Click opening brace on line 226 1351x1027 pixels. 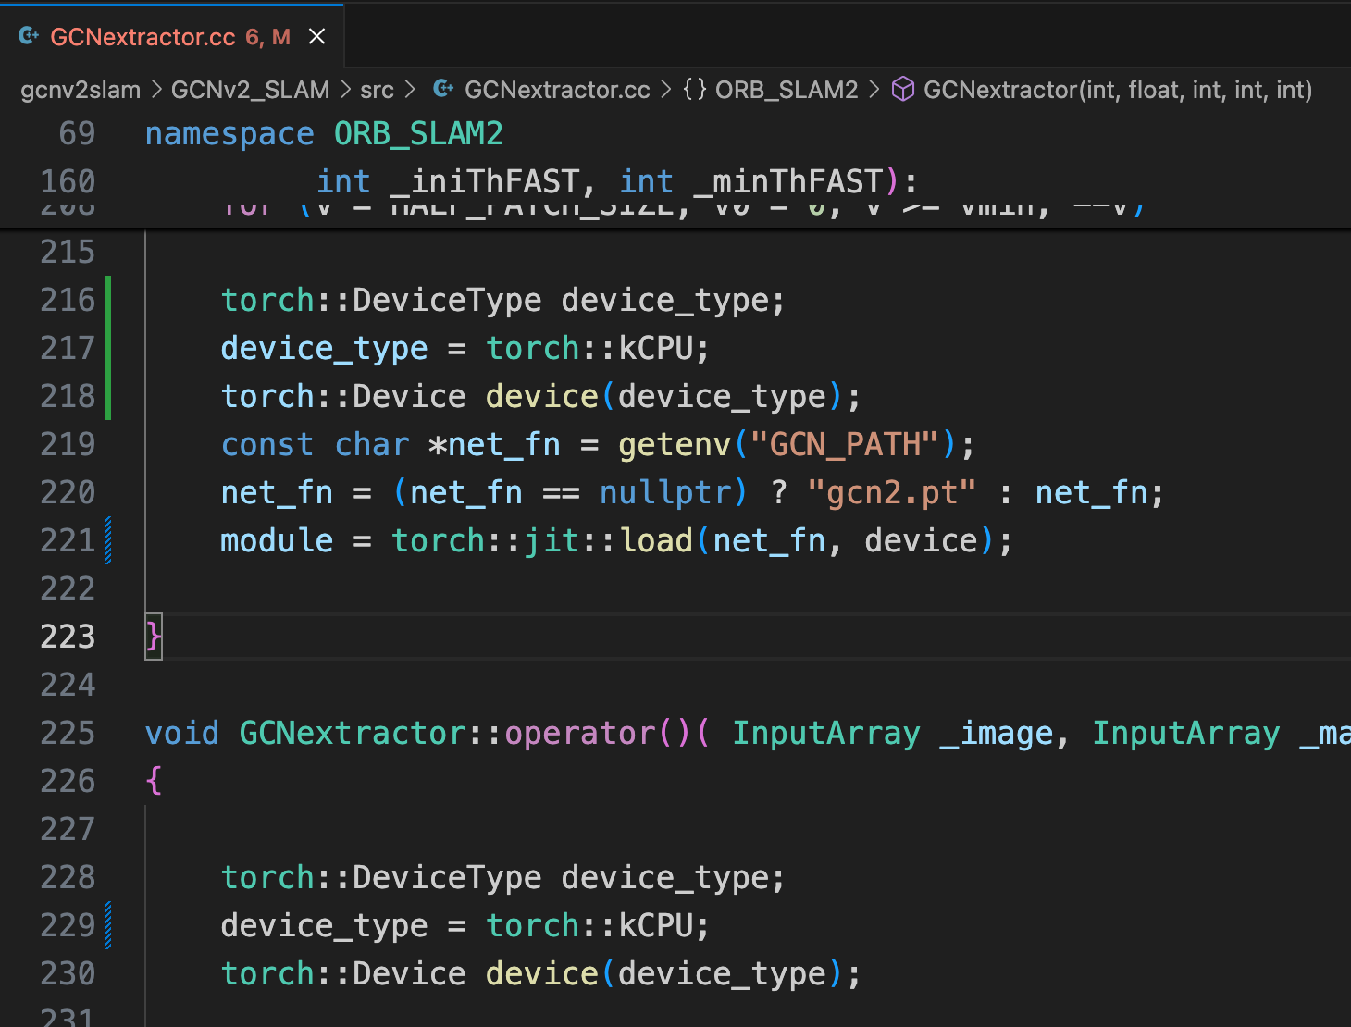click(x=154, y=781)
